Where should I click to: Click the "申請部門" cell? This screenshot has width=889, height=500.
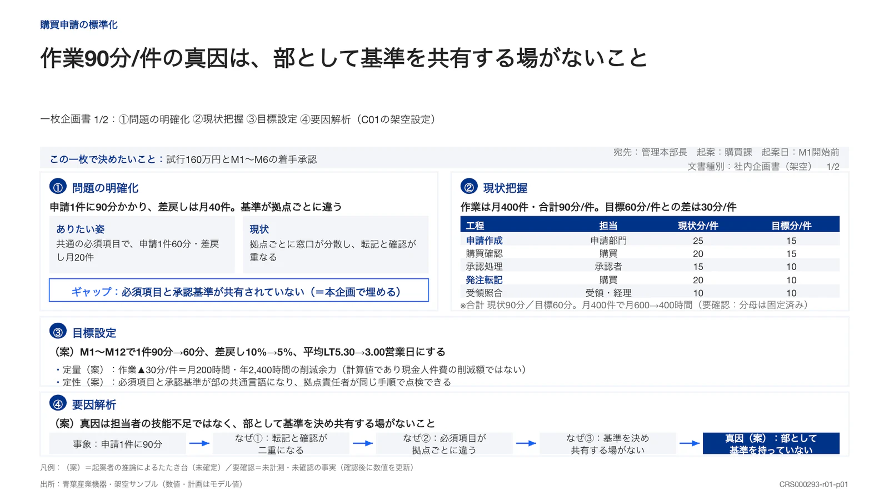point(608,241)
